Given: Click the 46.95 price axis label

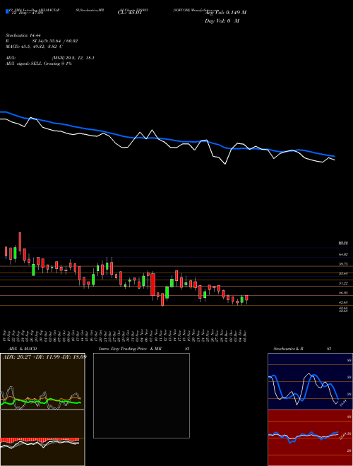Looking at the screenshot, I should point(343,293).
